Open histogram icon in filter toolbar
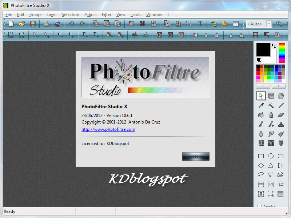The image size is (291, 218). click(135, 35)
